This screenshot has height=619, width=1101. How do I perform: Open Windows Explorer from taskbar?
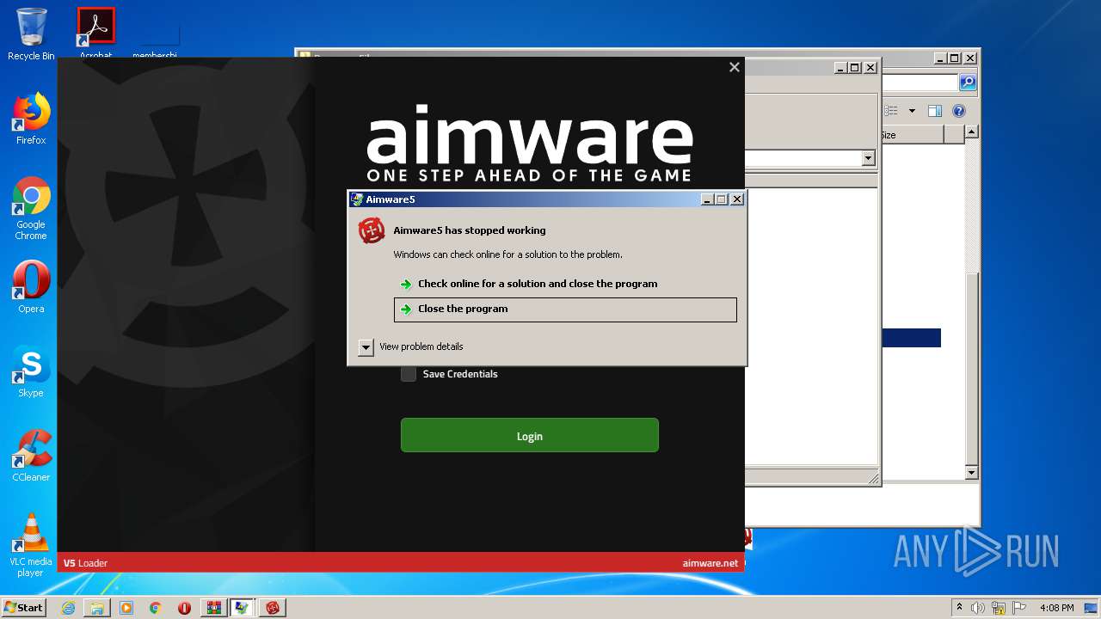pos(97,608)
